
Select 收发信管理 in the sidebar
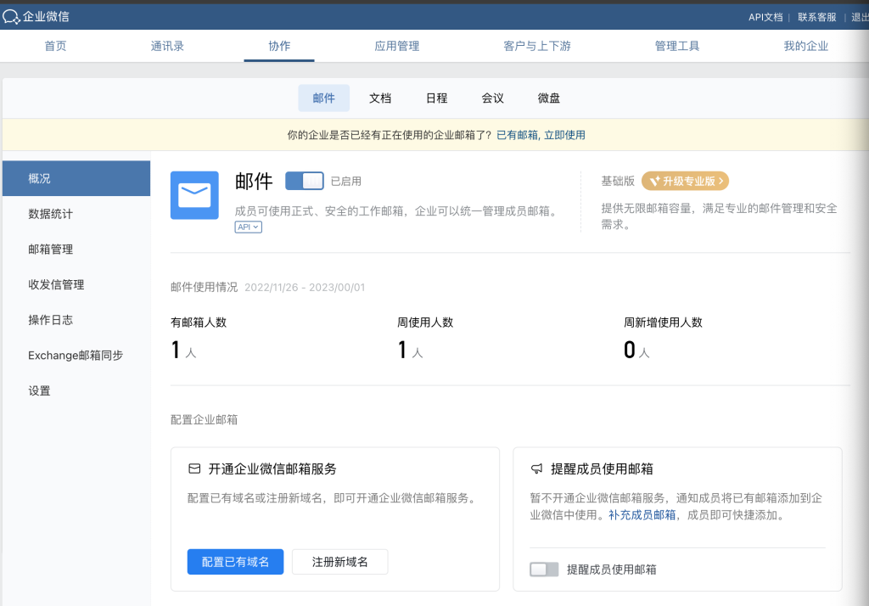58,284
